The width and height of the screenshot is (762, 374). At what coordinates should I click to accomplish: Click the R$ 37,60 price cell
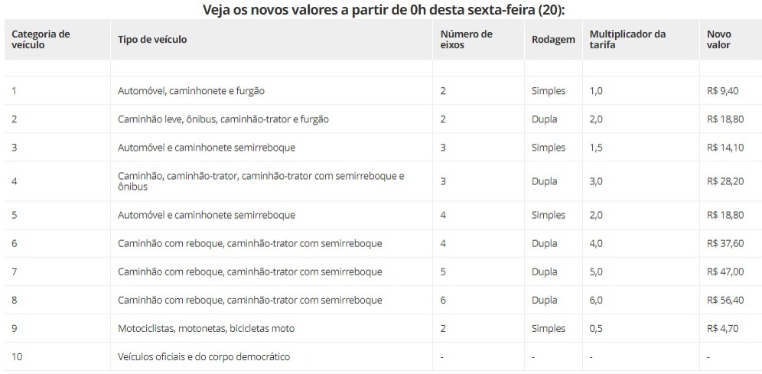click(x=725, y=243)
